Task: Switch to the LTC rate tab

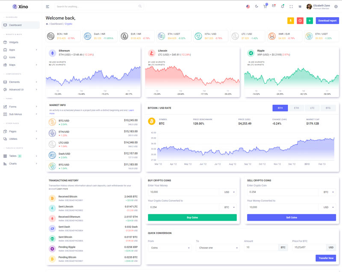Action: (x=312, y=108)
